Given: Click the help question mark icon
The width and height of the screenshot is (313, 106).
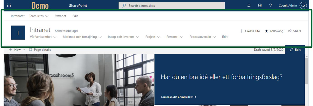Looking at the screenshot, I should [271, 5].
